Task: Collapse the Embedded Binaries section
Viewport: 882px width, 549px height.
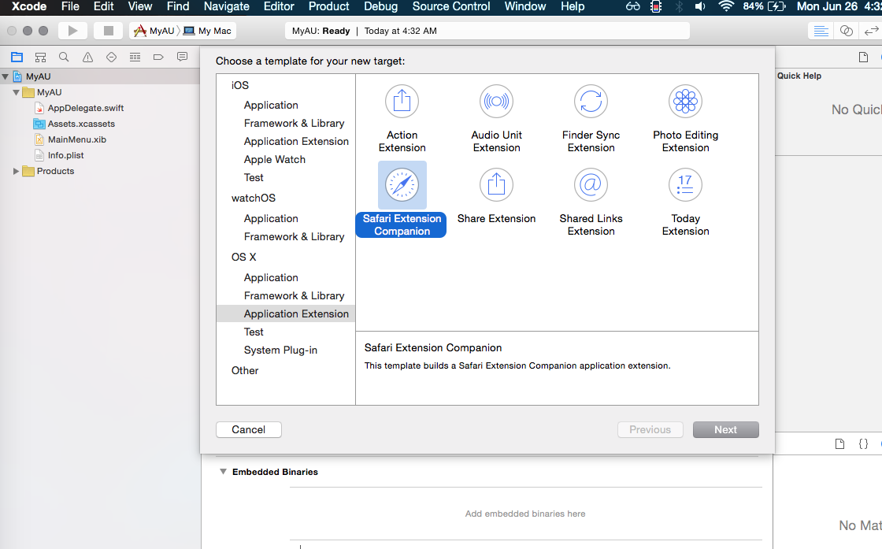Action: [x=224, y=472]
